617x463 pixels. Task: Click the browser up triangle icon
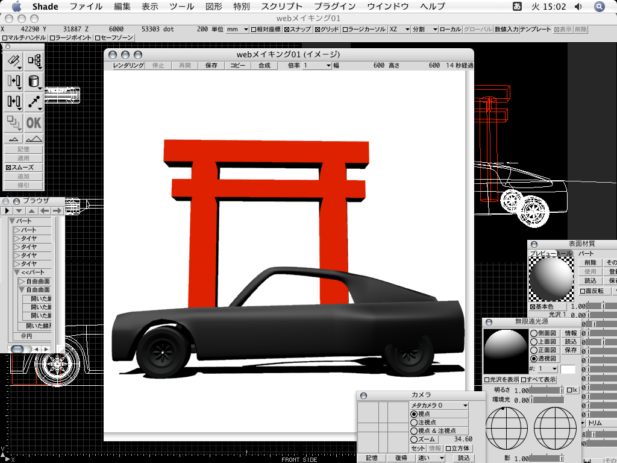[x=32, y=211]
